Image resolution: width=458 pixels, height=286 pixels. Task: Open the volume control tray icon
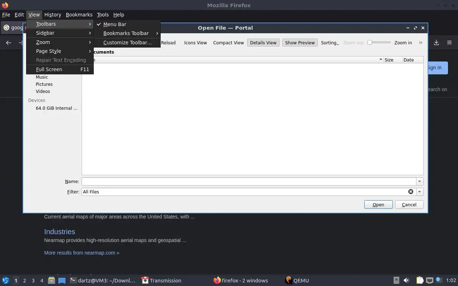point(406,280)
